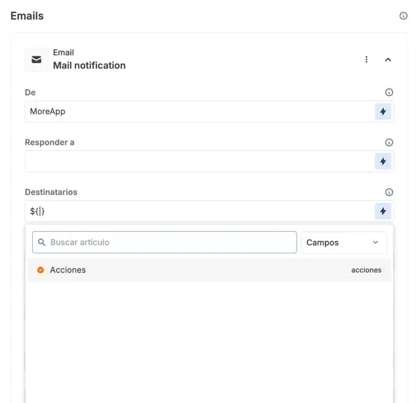Toggle lightning placeholder button in Destinatarios

click(x=383, y=211)
